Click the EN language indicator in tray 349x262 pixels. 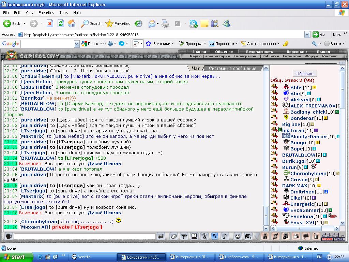click(319, 257)
